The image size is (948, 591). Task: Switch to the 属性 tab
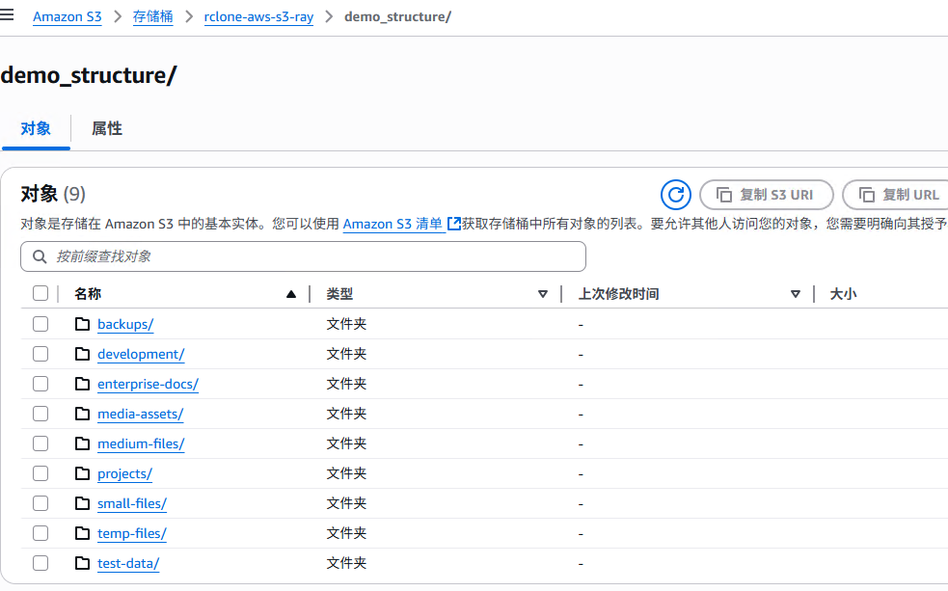tap(107, 129)
